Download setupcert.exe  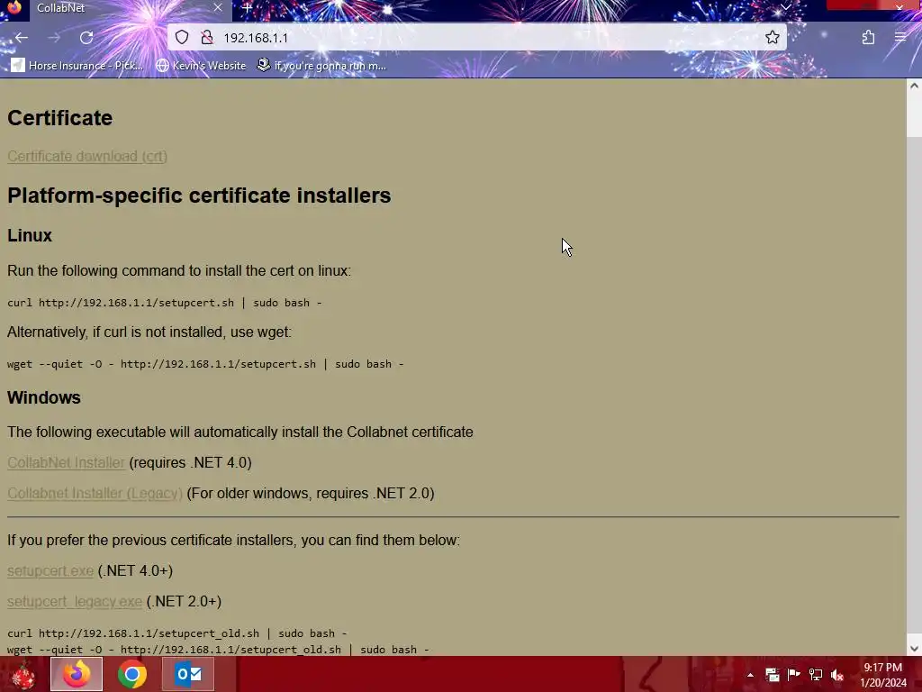tap(50, 570)
